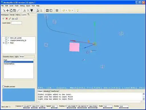Open the Help menu
Screen dimensions: 146x110
click(38, 6)
